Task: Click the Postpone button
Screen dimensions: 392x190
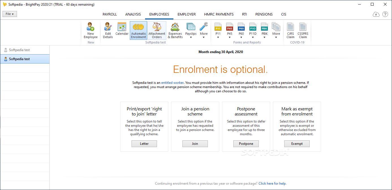Action: pyautogui.click(x=246, y=144)
